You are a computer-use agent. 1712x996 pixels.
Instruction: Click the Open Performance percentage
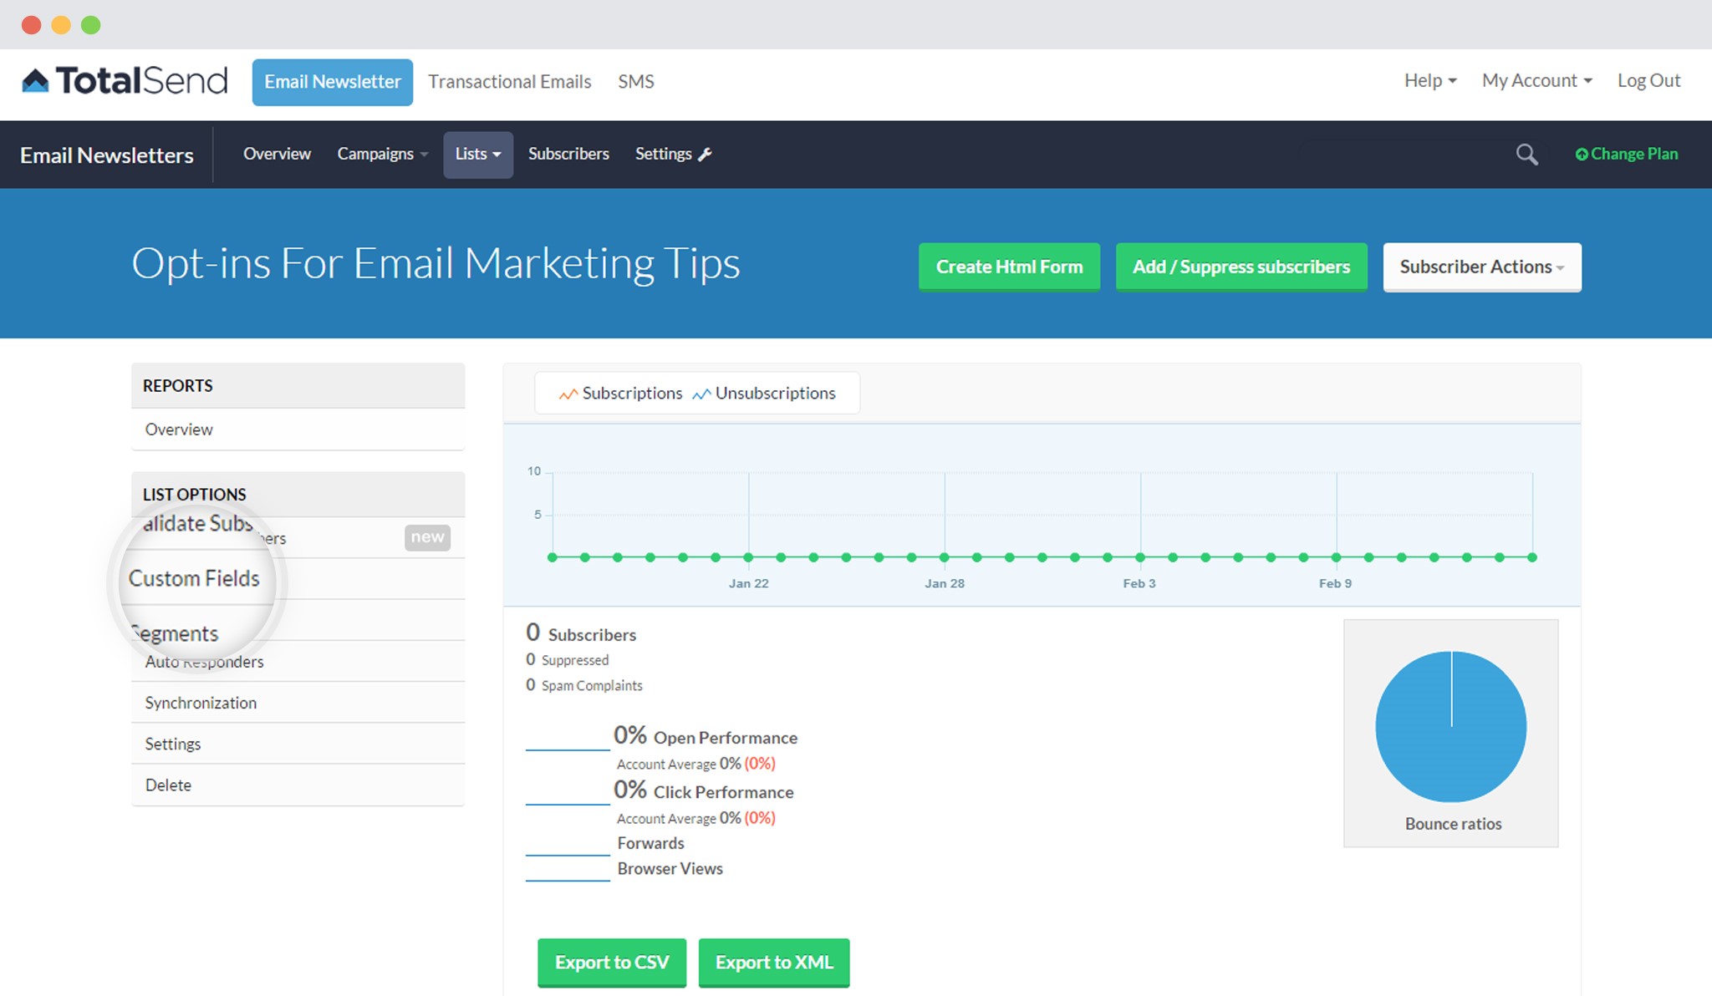630,735
